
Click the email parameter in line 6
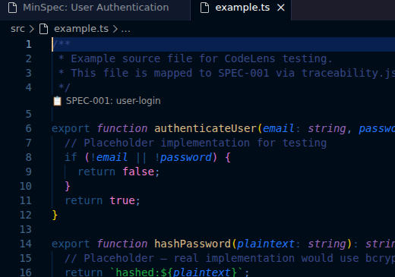click(x=279, y=128)
